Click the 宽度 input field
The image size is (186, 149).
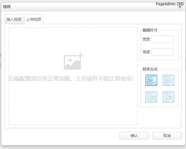pos(162,39)
